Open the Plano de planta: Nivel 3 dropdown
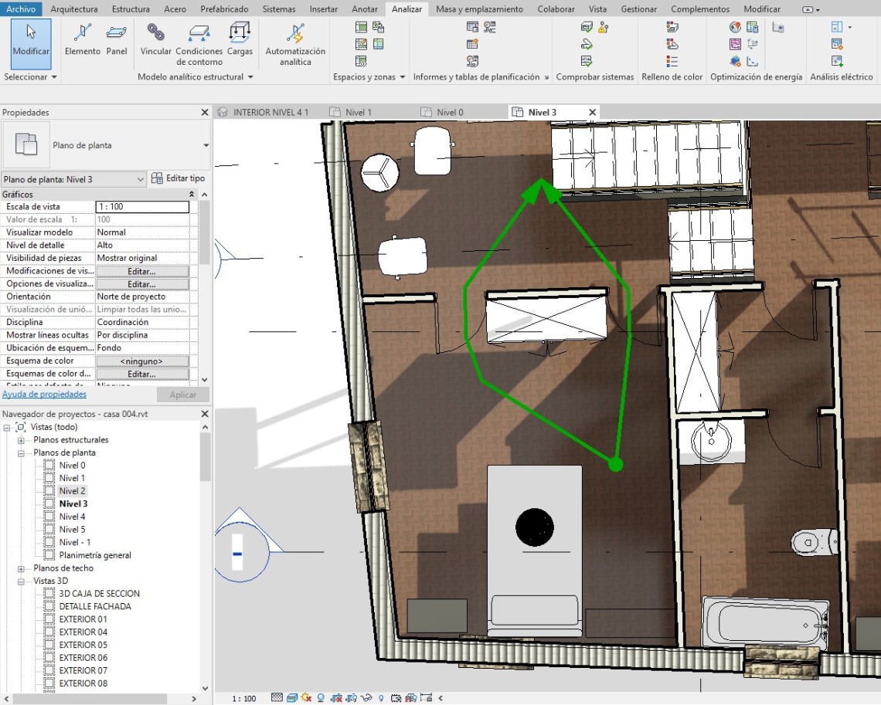Viewport: 881px width, 705px height. pyautogui.click(x=140, y=179)
